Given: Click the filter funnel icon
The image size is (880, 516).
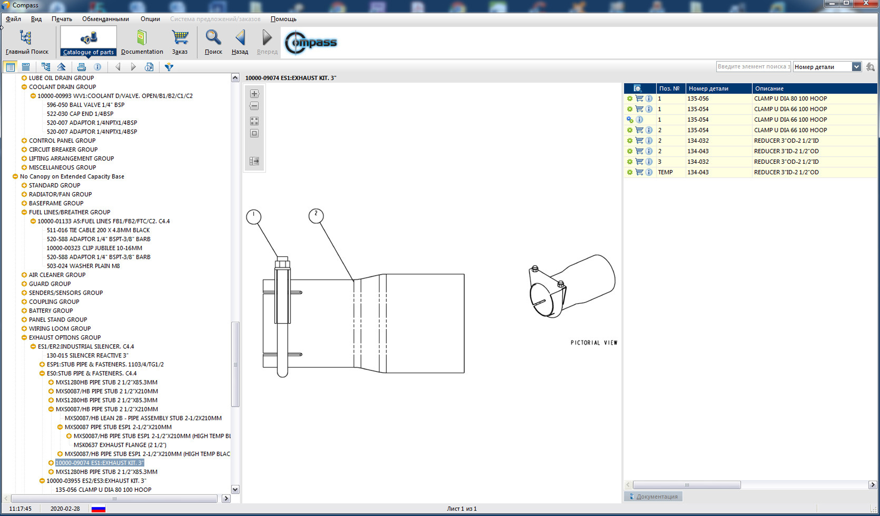Looking at the screenshot, I should [169, 67].
